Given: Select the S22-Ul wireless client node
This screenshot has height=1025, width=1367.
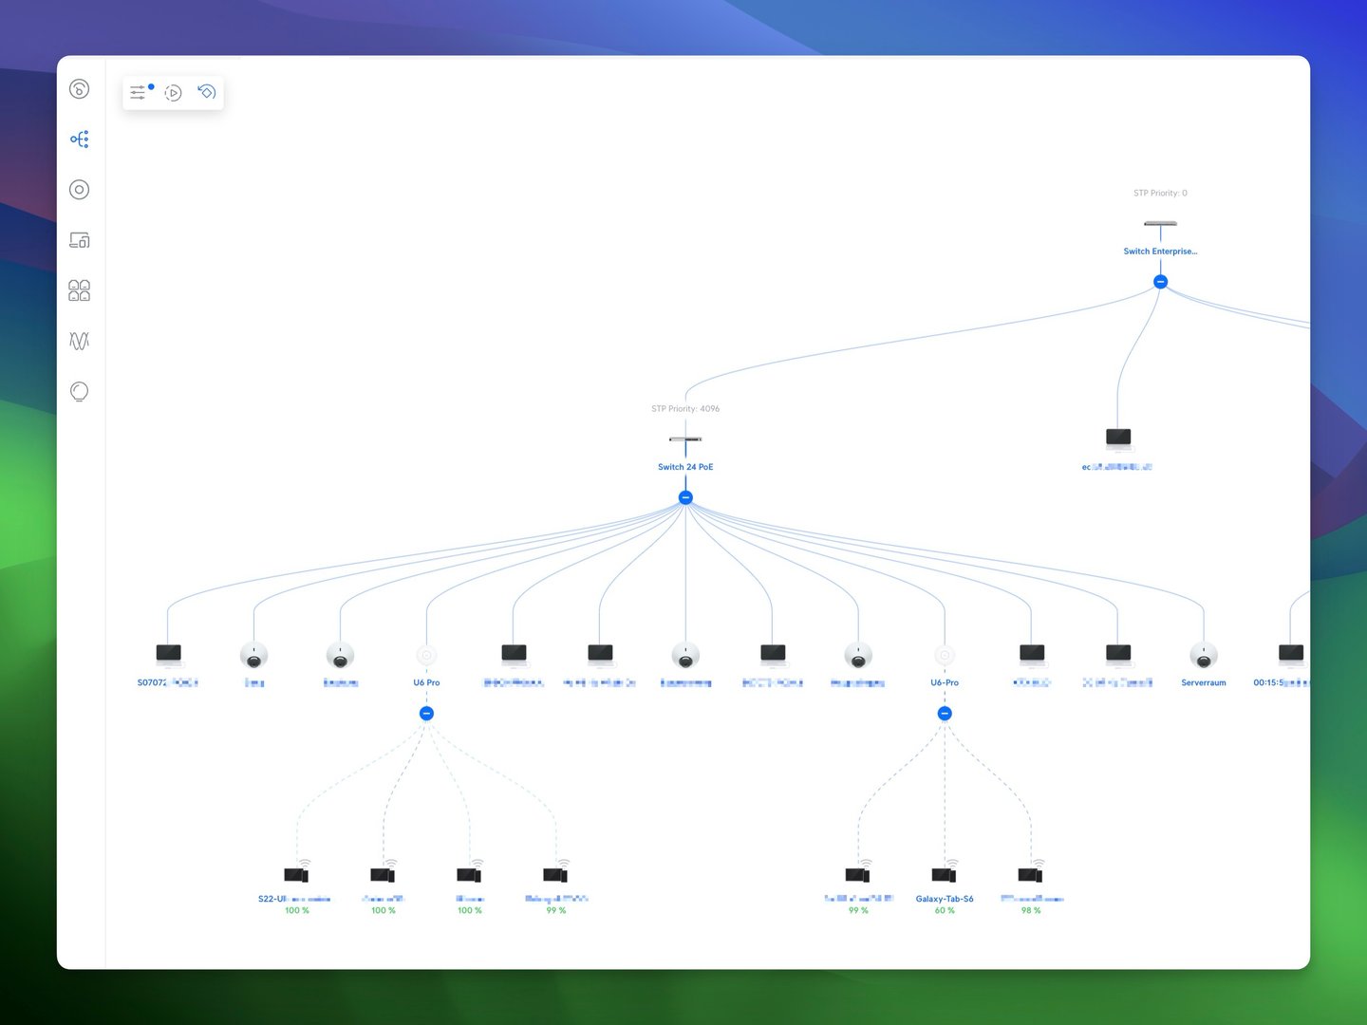Looking at the screenshot, I should 297,875.
